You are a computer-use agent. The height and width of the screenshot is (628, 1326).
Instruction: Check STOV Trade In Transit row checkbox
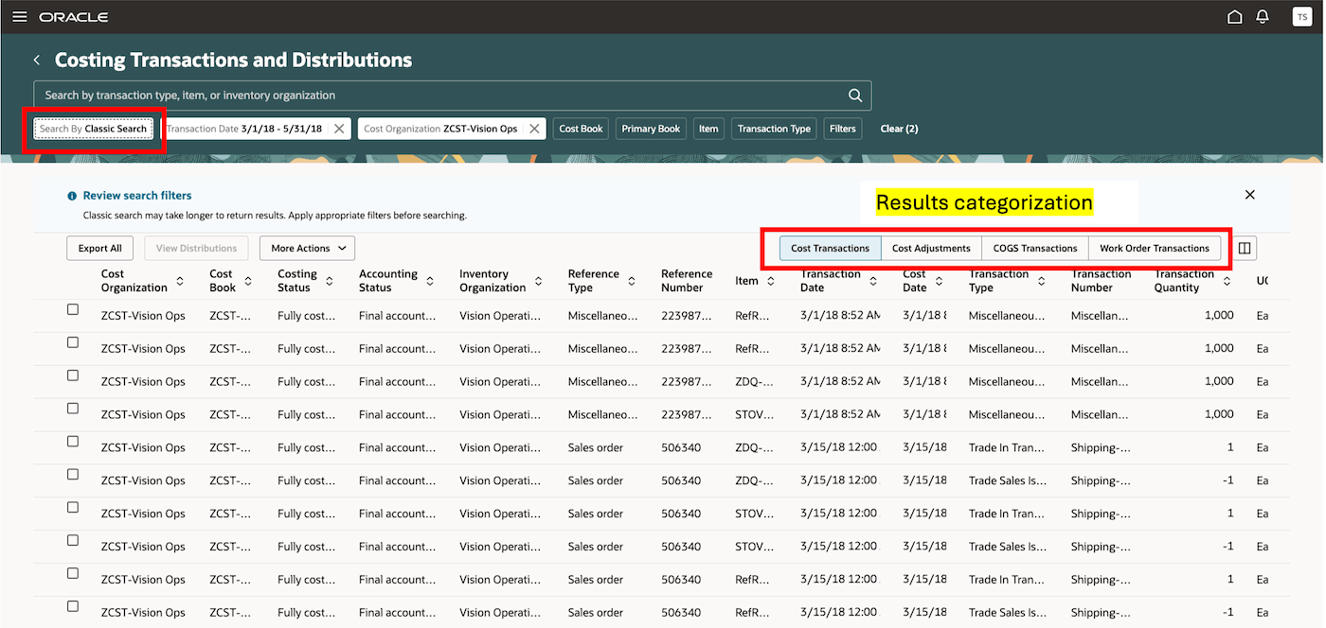73,507
